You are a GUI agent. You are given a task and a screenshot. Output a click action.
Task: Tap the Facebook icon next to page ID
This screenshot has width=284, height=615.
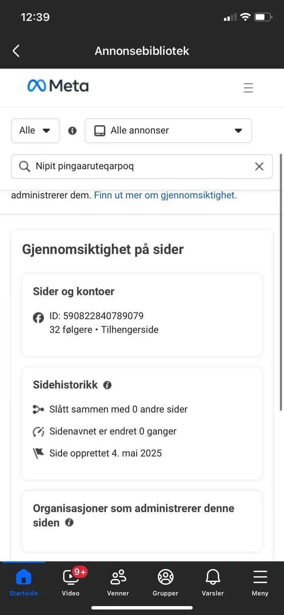coord(39,317)
